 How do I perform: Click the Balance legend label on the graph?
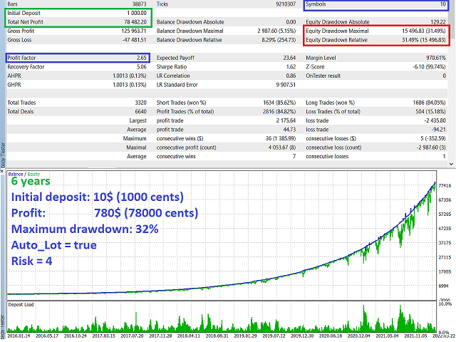point(16,174)
